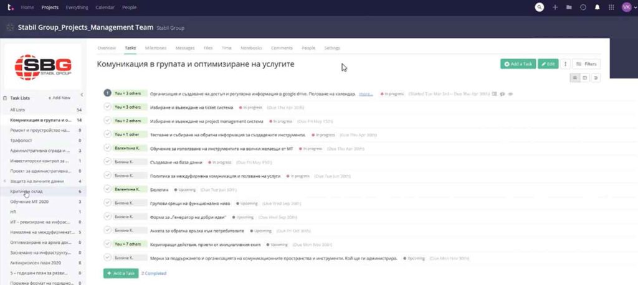Click the star icon beside project title
The image size is (638, 285).
[x=10, y=27]
